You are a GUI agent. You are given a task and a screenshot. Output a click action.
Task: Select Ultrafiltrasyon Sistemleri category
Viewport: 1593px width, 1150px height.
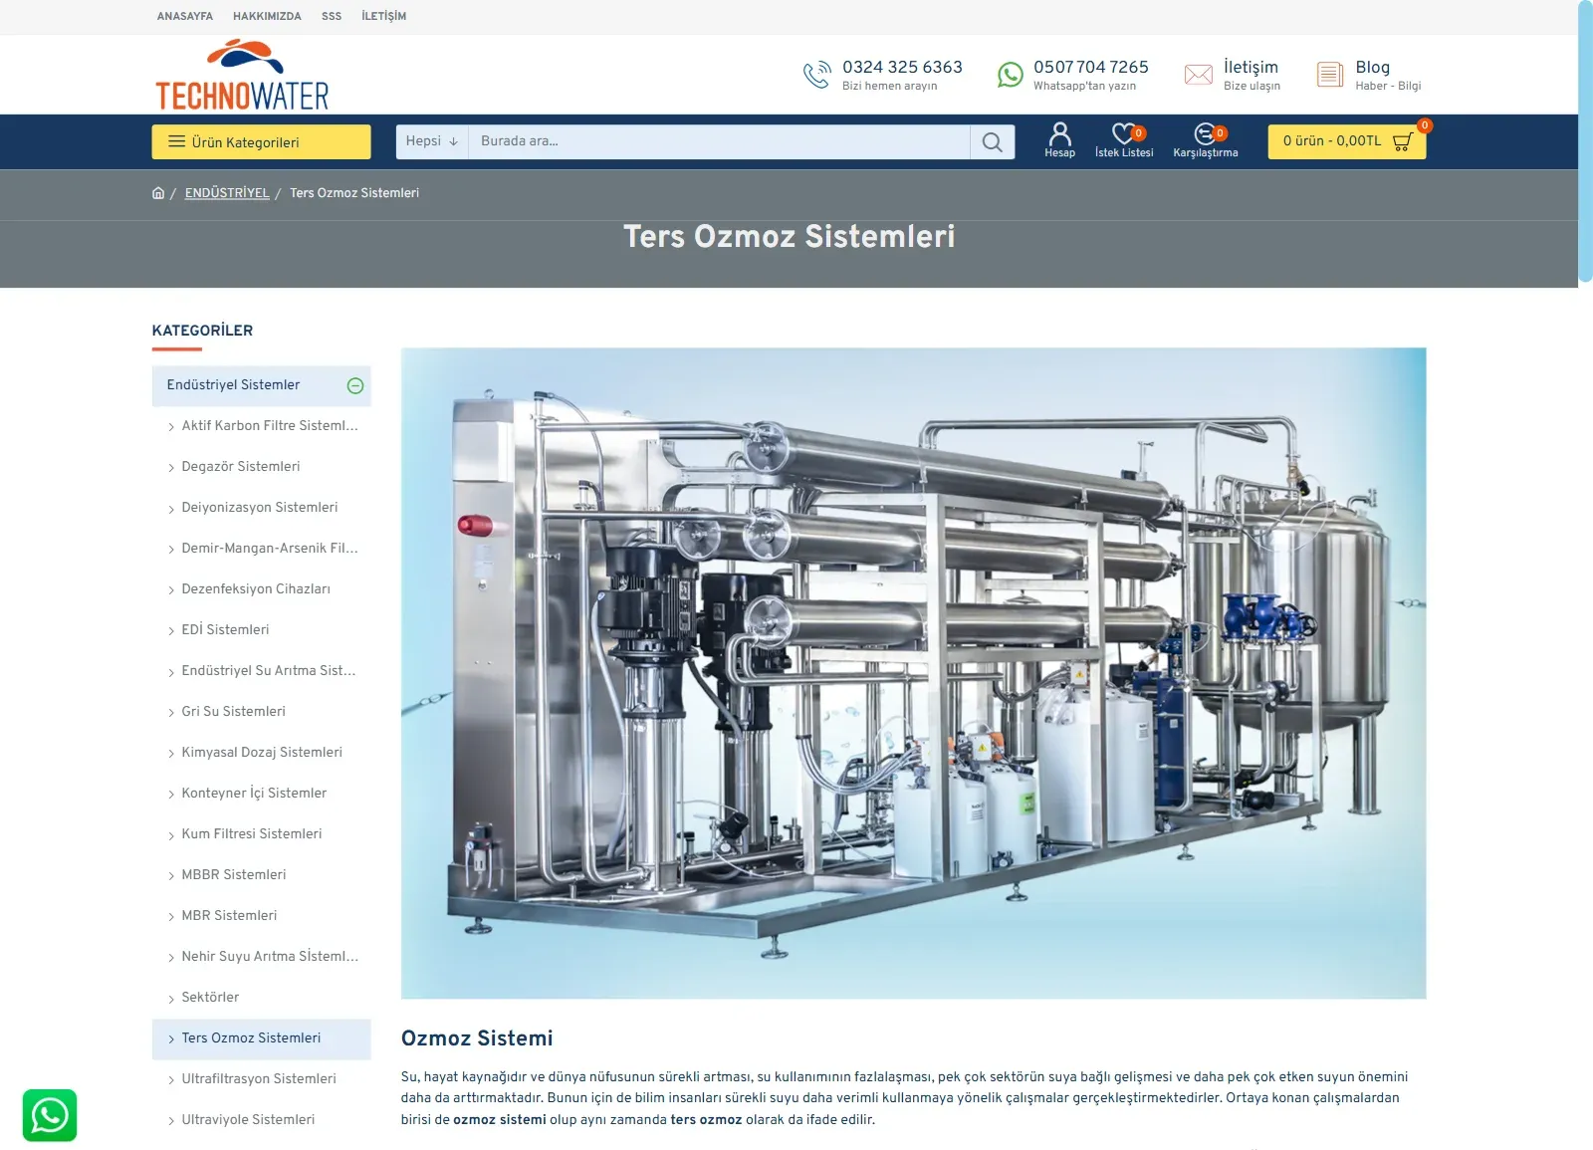[261, 1079]
